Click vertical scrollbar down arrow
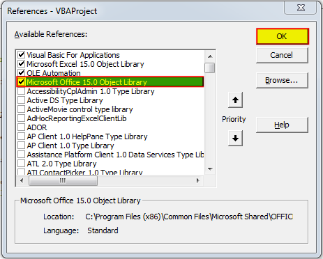Image resolution: width=323 pixels, height=259 pixels. (x=210, y=169)
